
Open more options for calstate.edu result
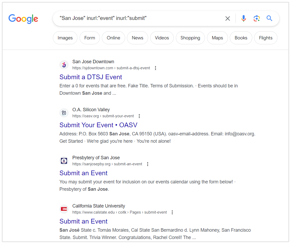[x=172, y=213]
